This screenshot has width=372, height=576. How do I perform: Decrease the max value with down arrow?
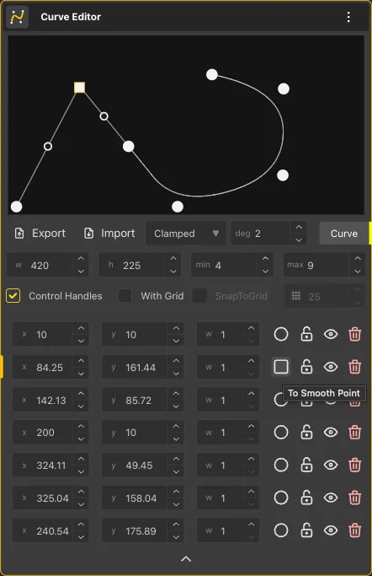(x=358, y=272)
